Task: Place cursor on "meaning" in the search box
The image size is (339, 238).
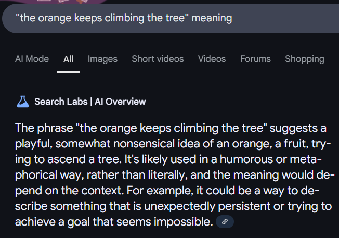Action: point(212,18)
